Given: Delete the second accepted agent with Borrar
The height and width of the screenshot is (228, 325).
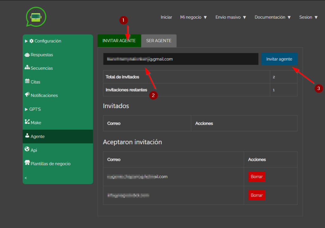Looking at the screenshot, I should [x=256, y=195].
